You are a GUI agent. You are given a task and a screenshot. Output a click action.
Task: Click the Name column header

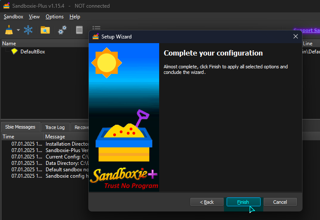[x=45, y=44]
